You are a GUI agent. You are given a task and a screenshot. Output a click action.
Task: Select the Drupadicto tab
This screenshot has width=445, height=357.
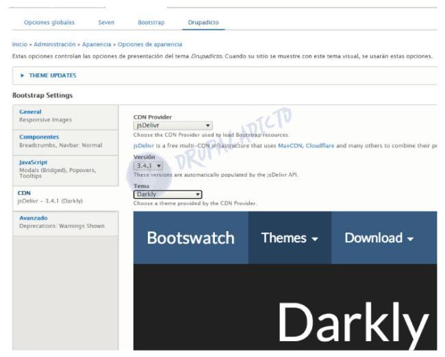tap(203, 23)
